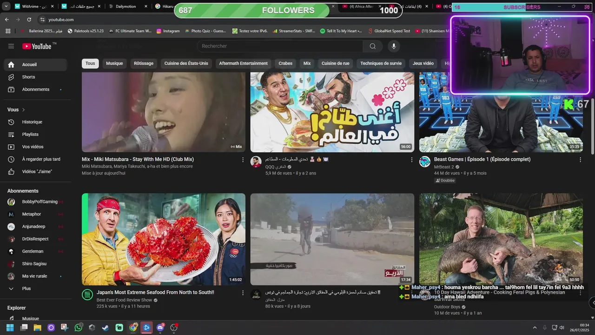595x335 pixels.
Task: Select the Cuisine des États-Unis chip
Action: 186,63
